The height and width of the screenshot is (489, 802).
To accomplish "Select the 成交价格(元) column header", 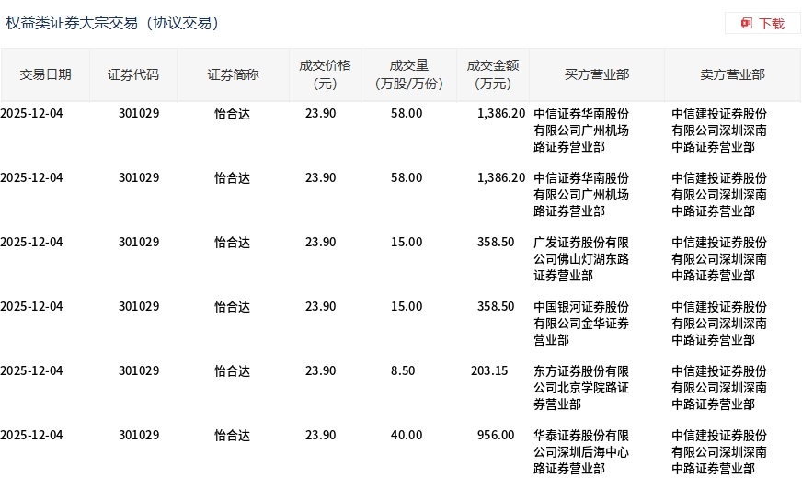I will [326, 74].
